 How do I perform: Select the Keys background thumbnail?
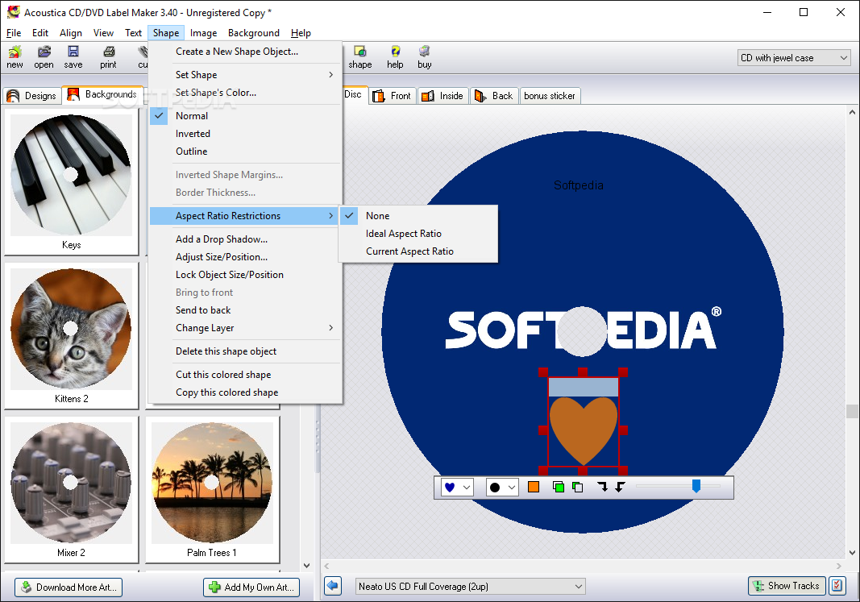tap(71, 182)
